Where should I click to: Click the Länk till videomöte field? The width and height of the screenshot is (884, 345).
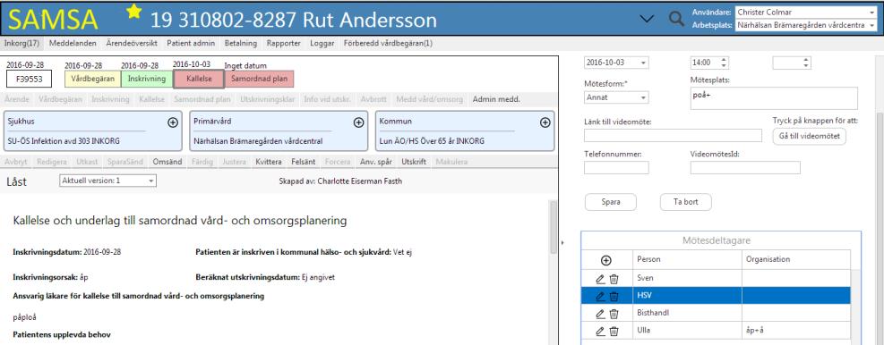pos(673,135)
